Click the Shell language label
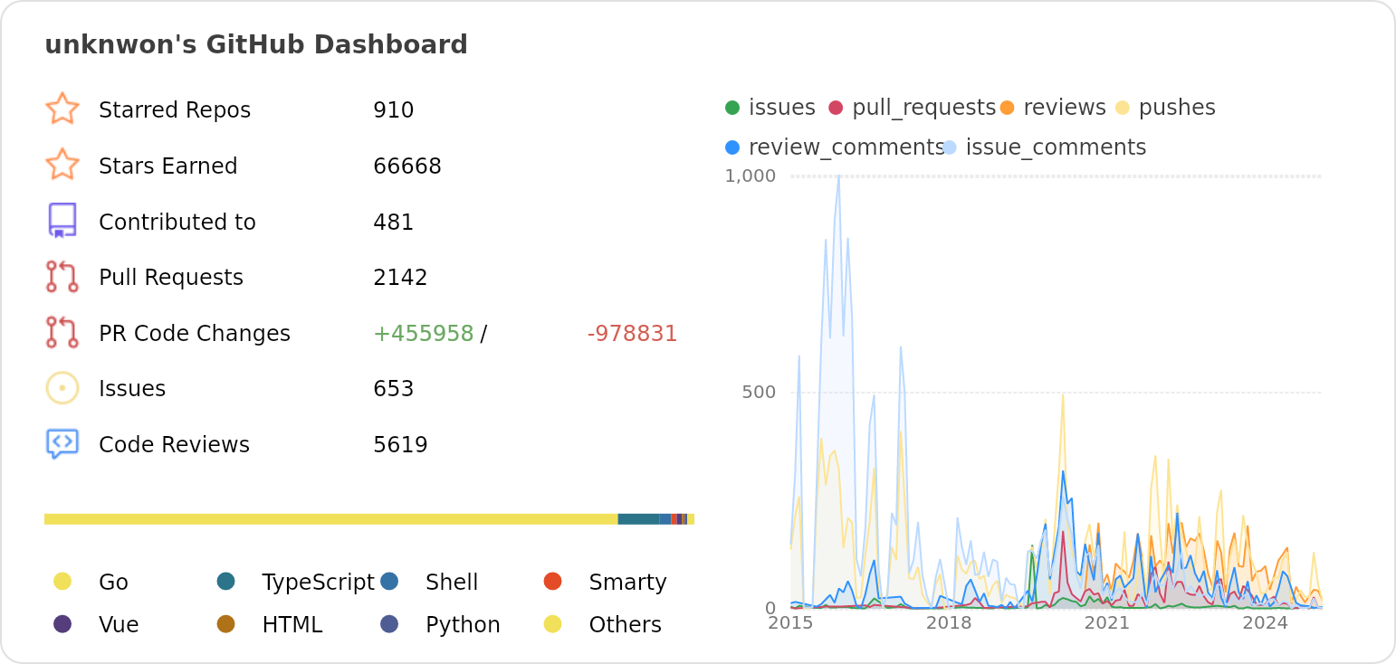 point(452,583)
